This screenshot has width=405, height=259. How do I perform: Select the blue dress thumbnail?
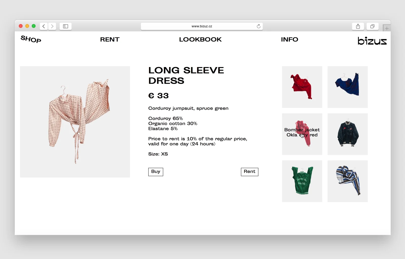348,87
